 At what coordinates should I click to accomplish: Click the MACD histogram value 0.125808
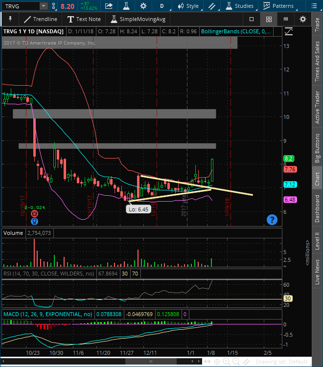pyautogui.click(x=168, y=314)
